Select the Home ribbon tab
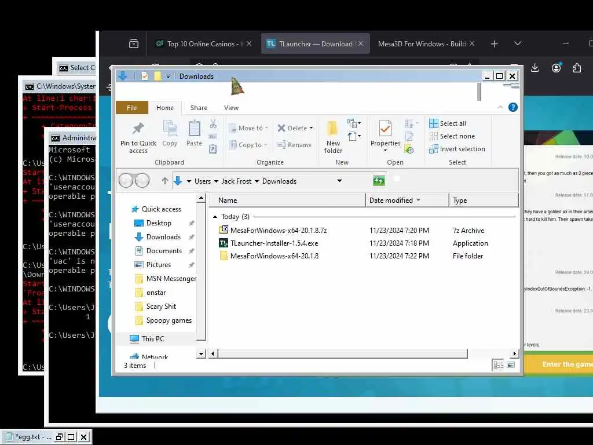This screenshot has height=445, width=593. [165, 108]
